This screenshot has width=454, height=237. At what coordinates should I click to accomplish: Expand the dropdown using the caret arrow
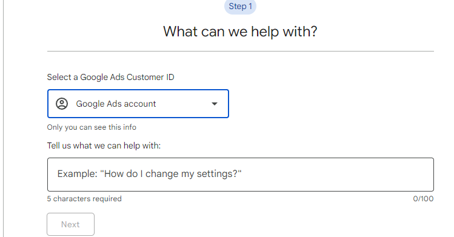(x=214, y=104)
